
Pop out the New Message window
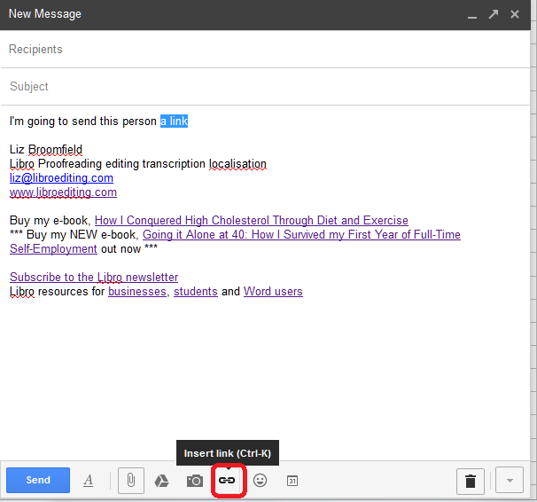tap(494, 14)
